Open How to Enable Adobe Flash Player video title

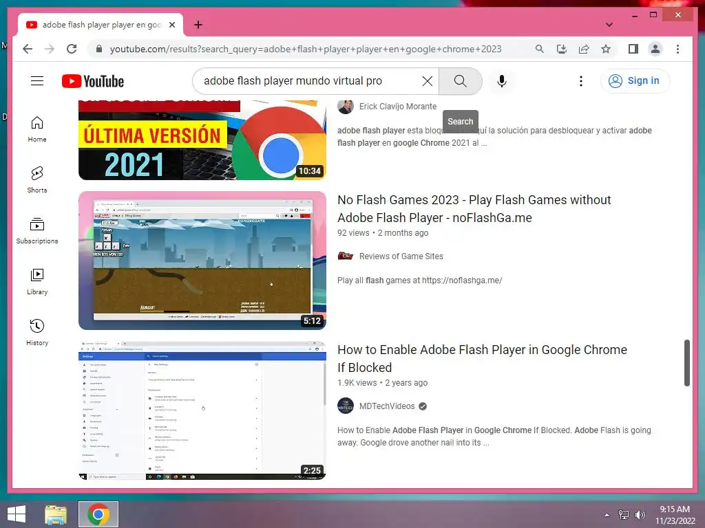click(x=482, y=358)
